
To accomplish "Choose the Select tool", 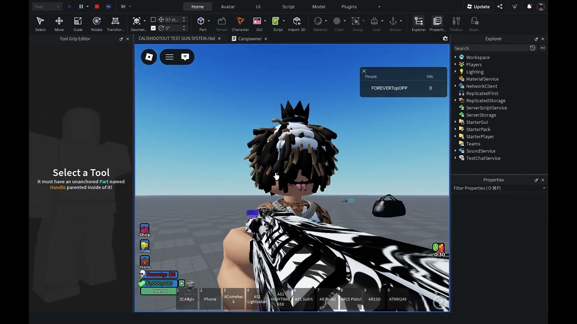I will 40,24.
